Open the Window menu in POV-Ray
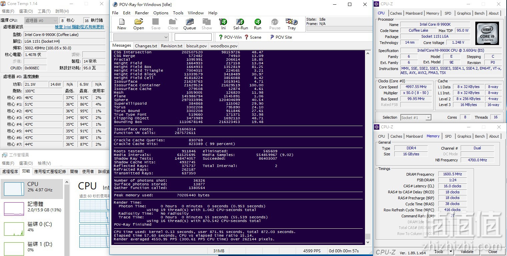The height and width of the screenshot is (256, 507). tap(196, 13)
